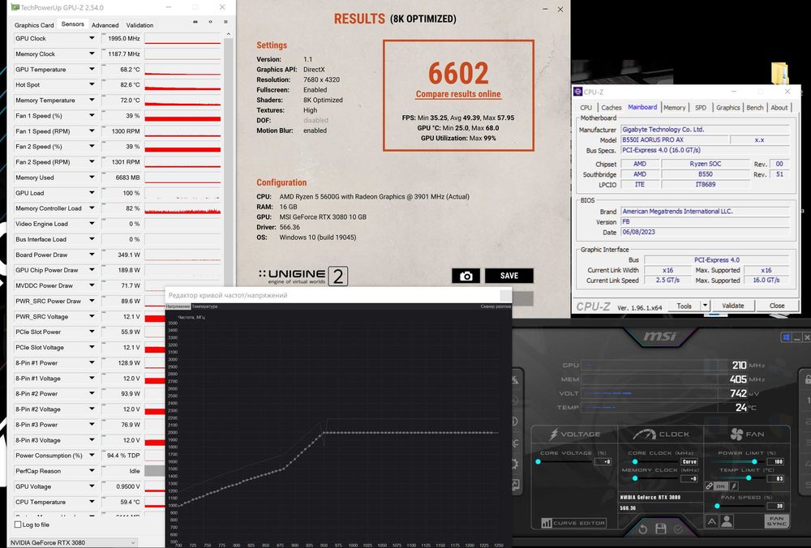Apply Afterburner settings with checkmark icon
The image size is (811, 548).
[x=678, y=529]
